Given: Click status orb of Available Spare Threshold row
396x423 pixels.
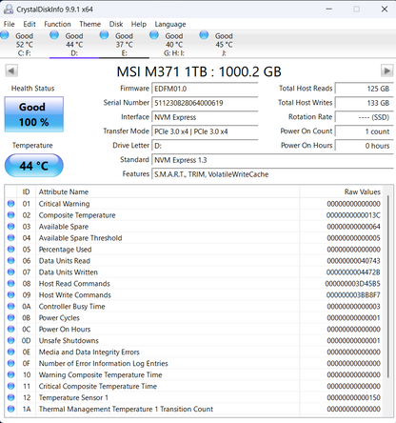Looking at the screenshot, I should (x=11, y=238).
